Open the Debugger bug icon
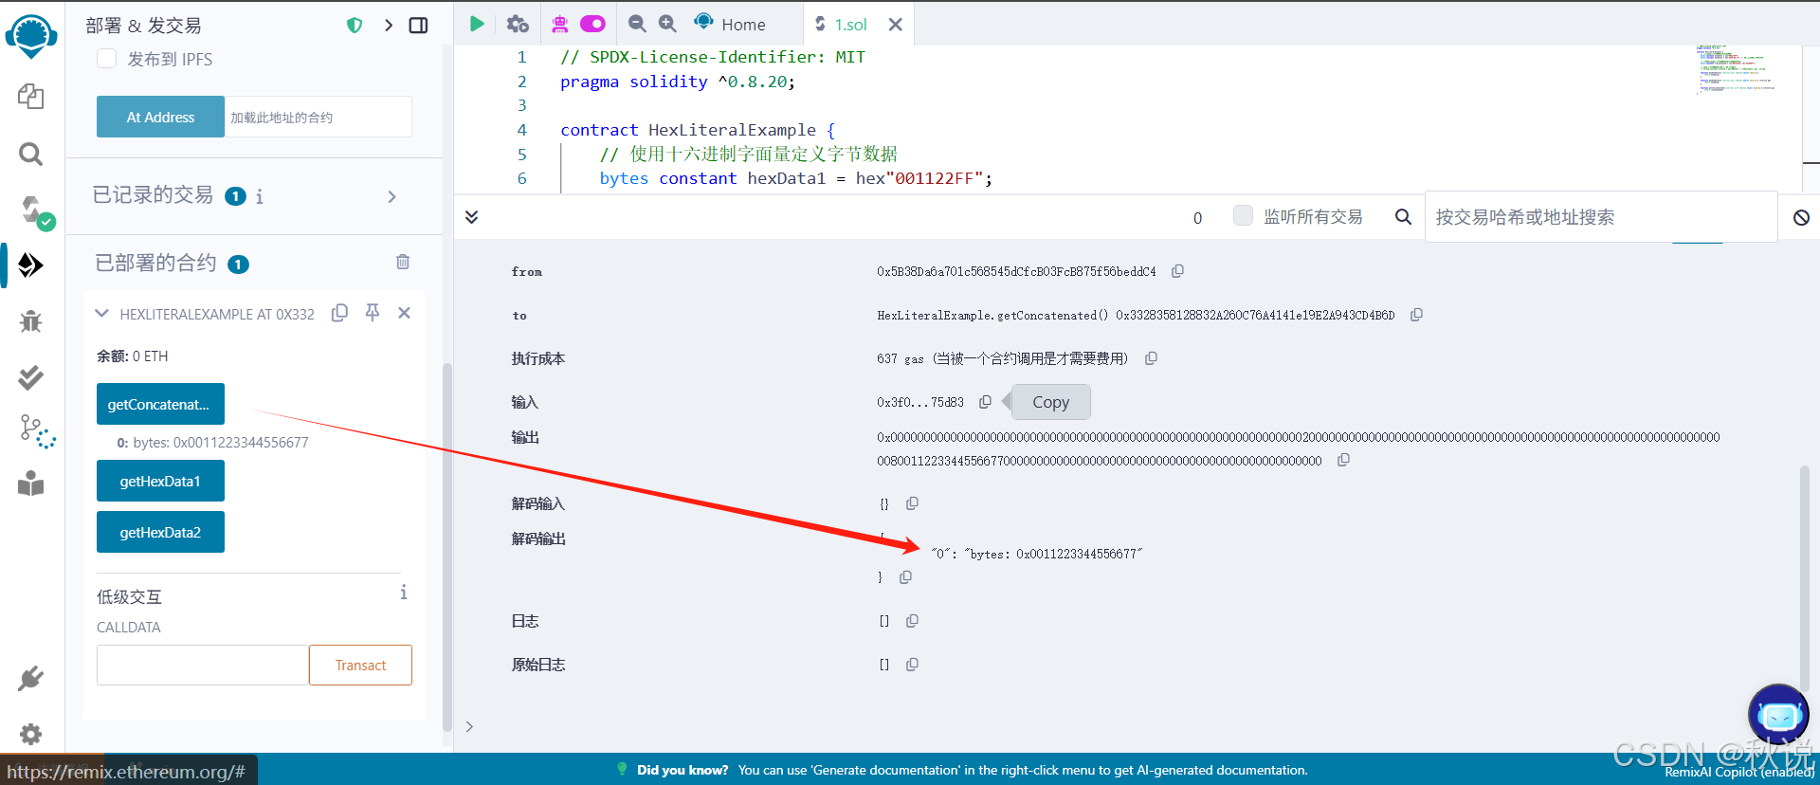 [30, 321]
